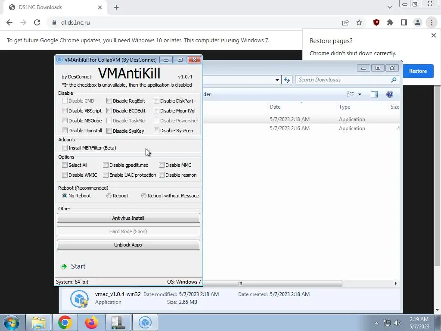
Task: Tick the Disable VBScript checkbox
Action: pyautogui.click(x=65, y=111)
